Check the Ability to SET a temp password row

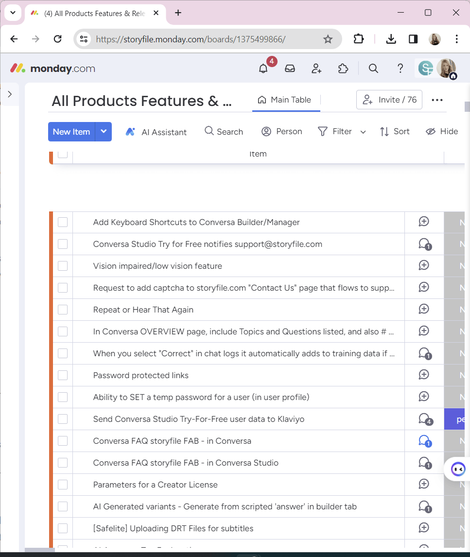point(63,397)
